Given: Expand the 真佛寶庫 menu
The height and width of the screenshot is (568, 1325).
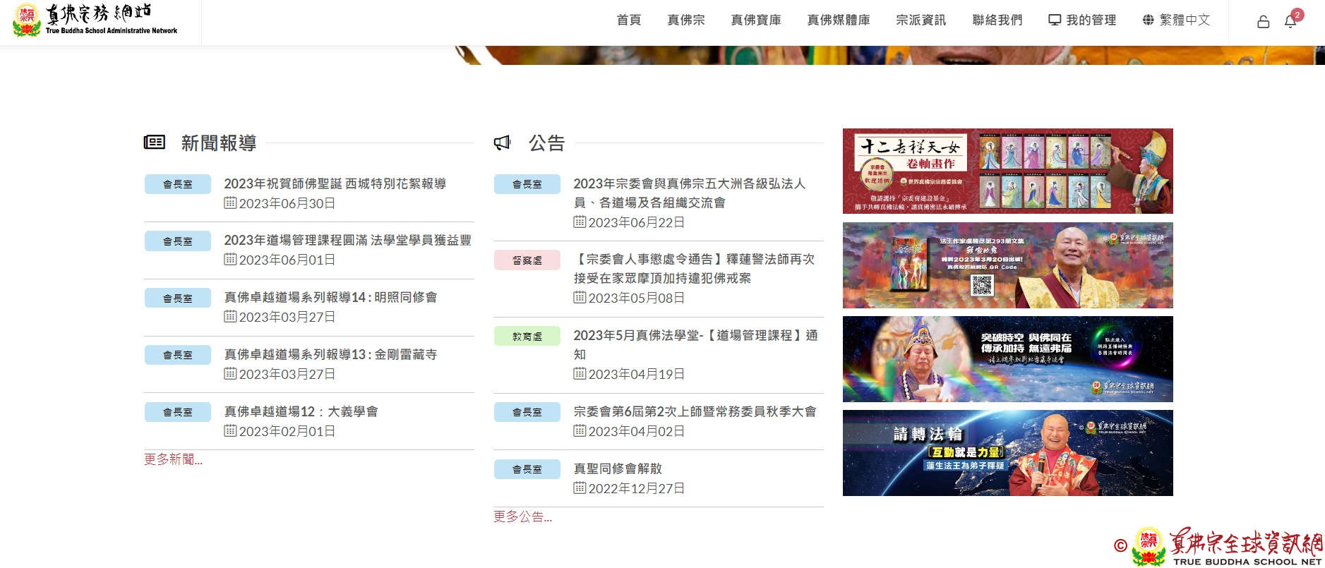Looking at the screenshot, I should tap(755, 20).
